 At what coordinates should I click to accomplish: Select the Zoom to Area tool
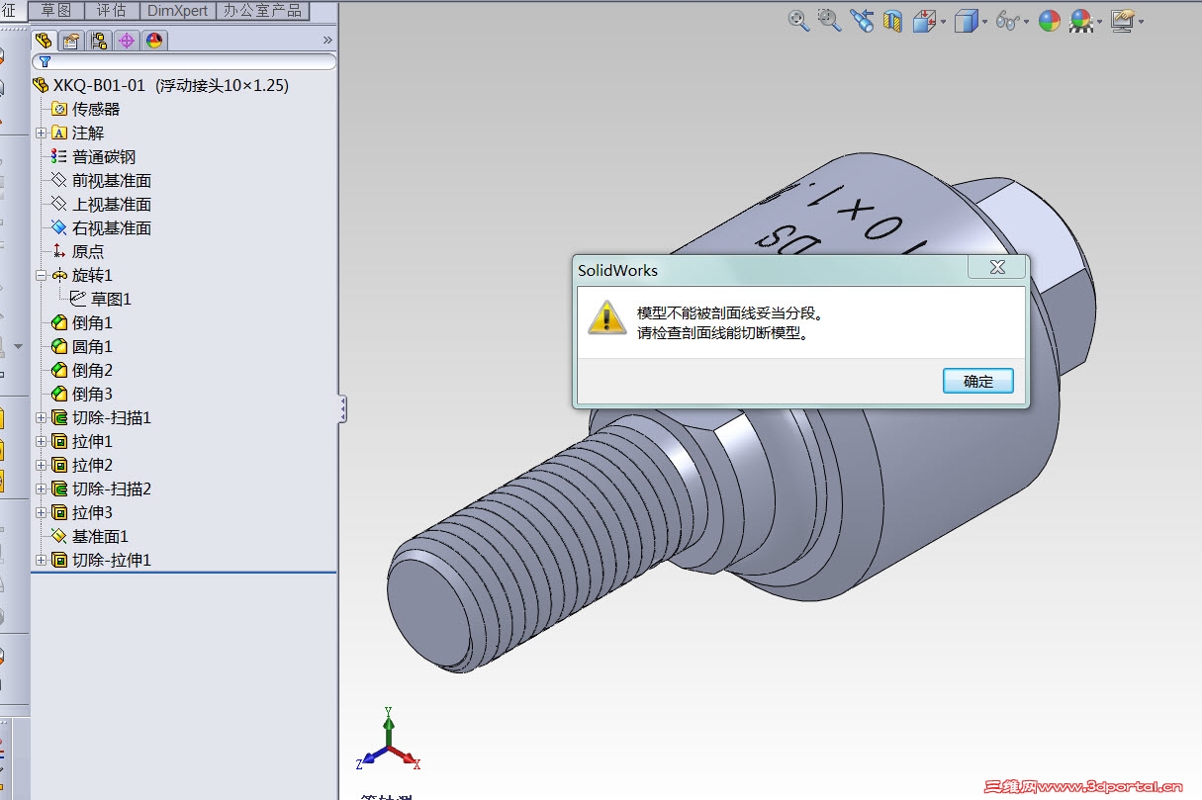coord(830,21)
